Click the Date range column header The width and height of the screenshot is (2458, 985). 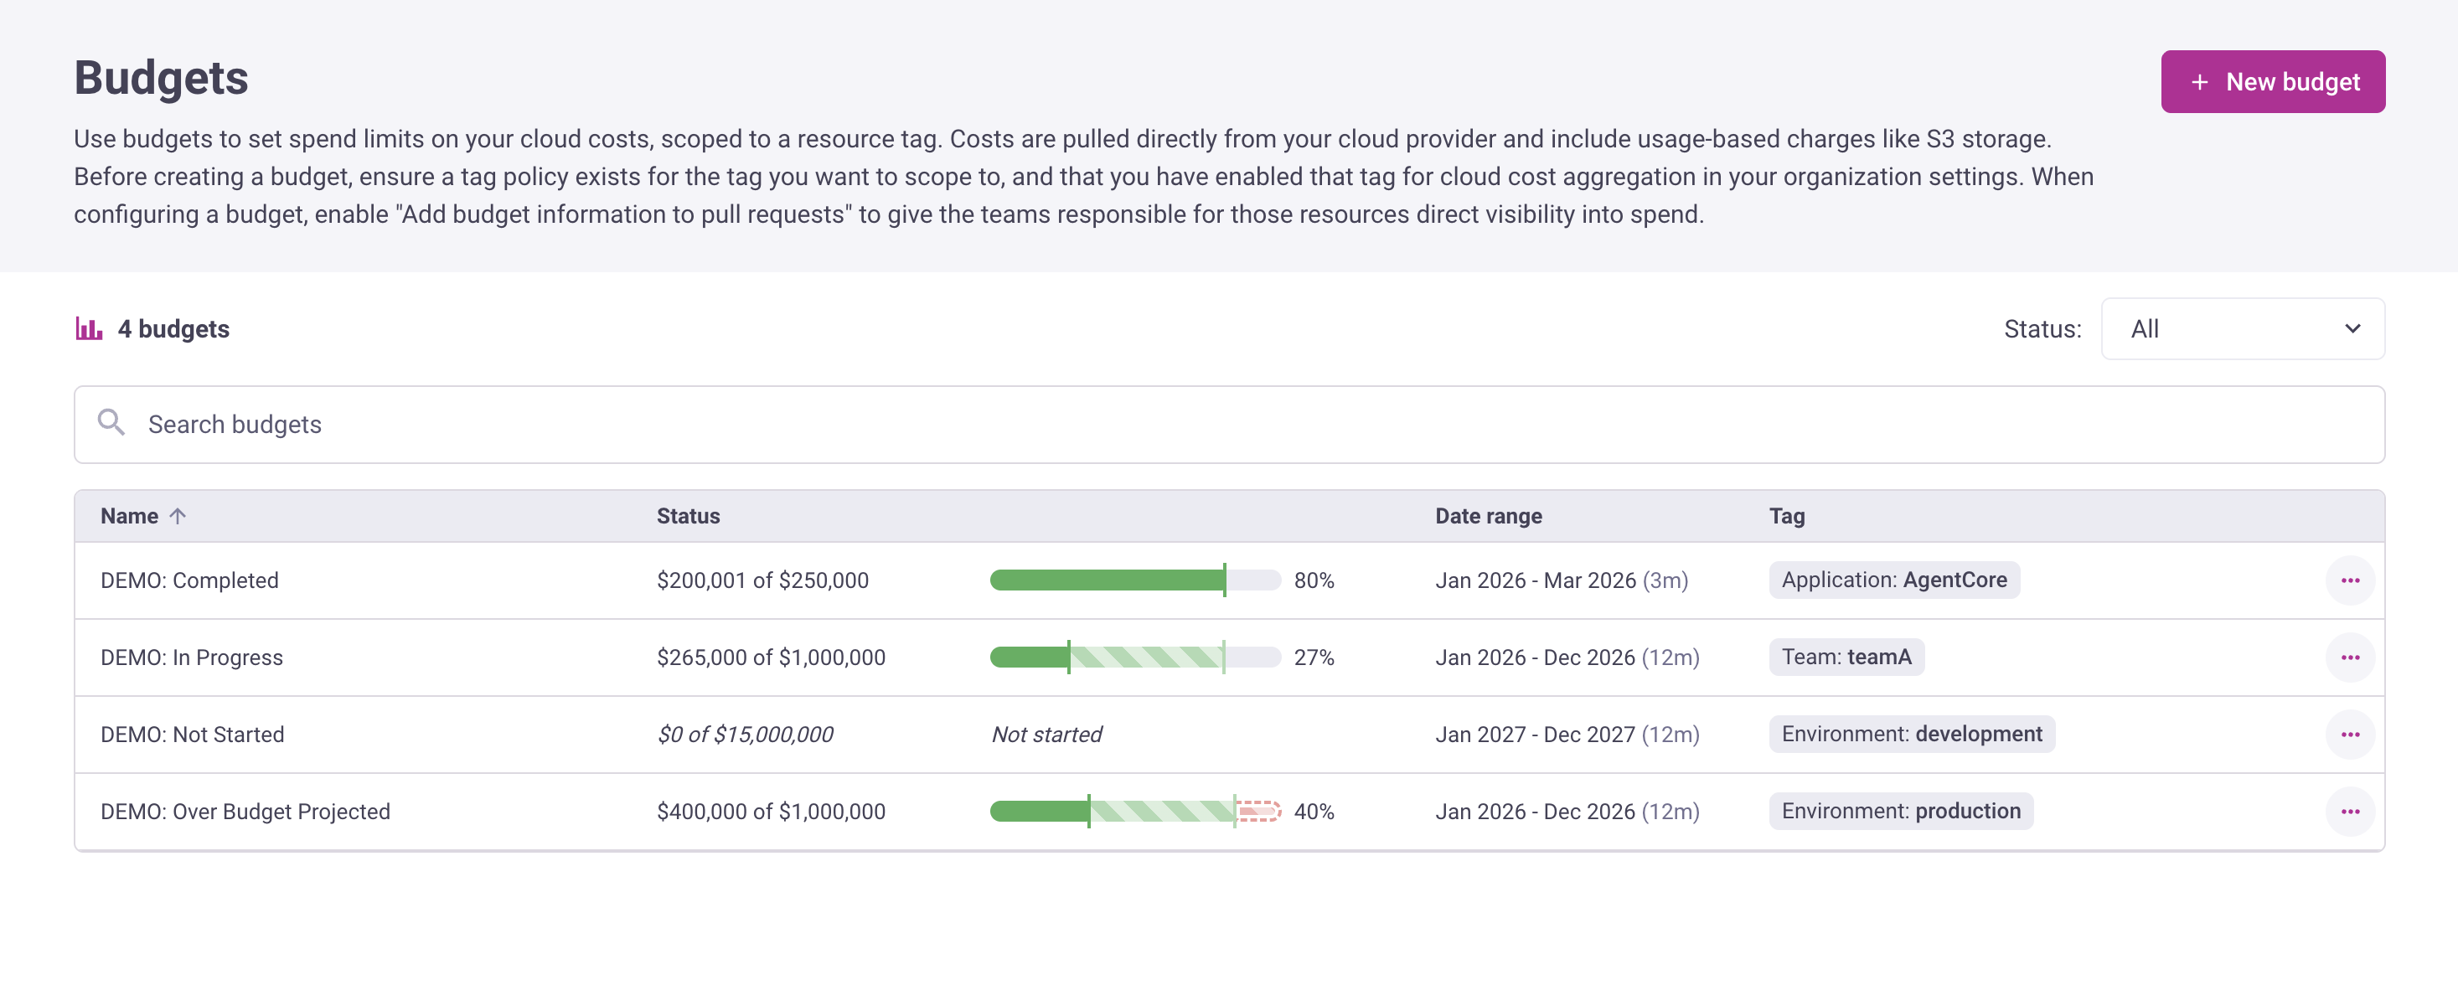point(1489,516)
